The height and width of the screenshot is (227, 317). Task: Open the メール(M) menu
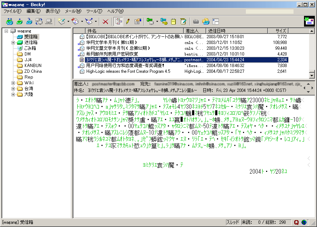click(73, 11)
